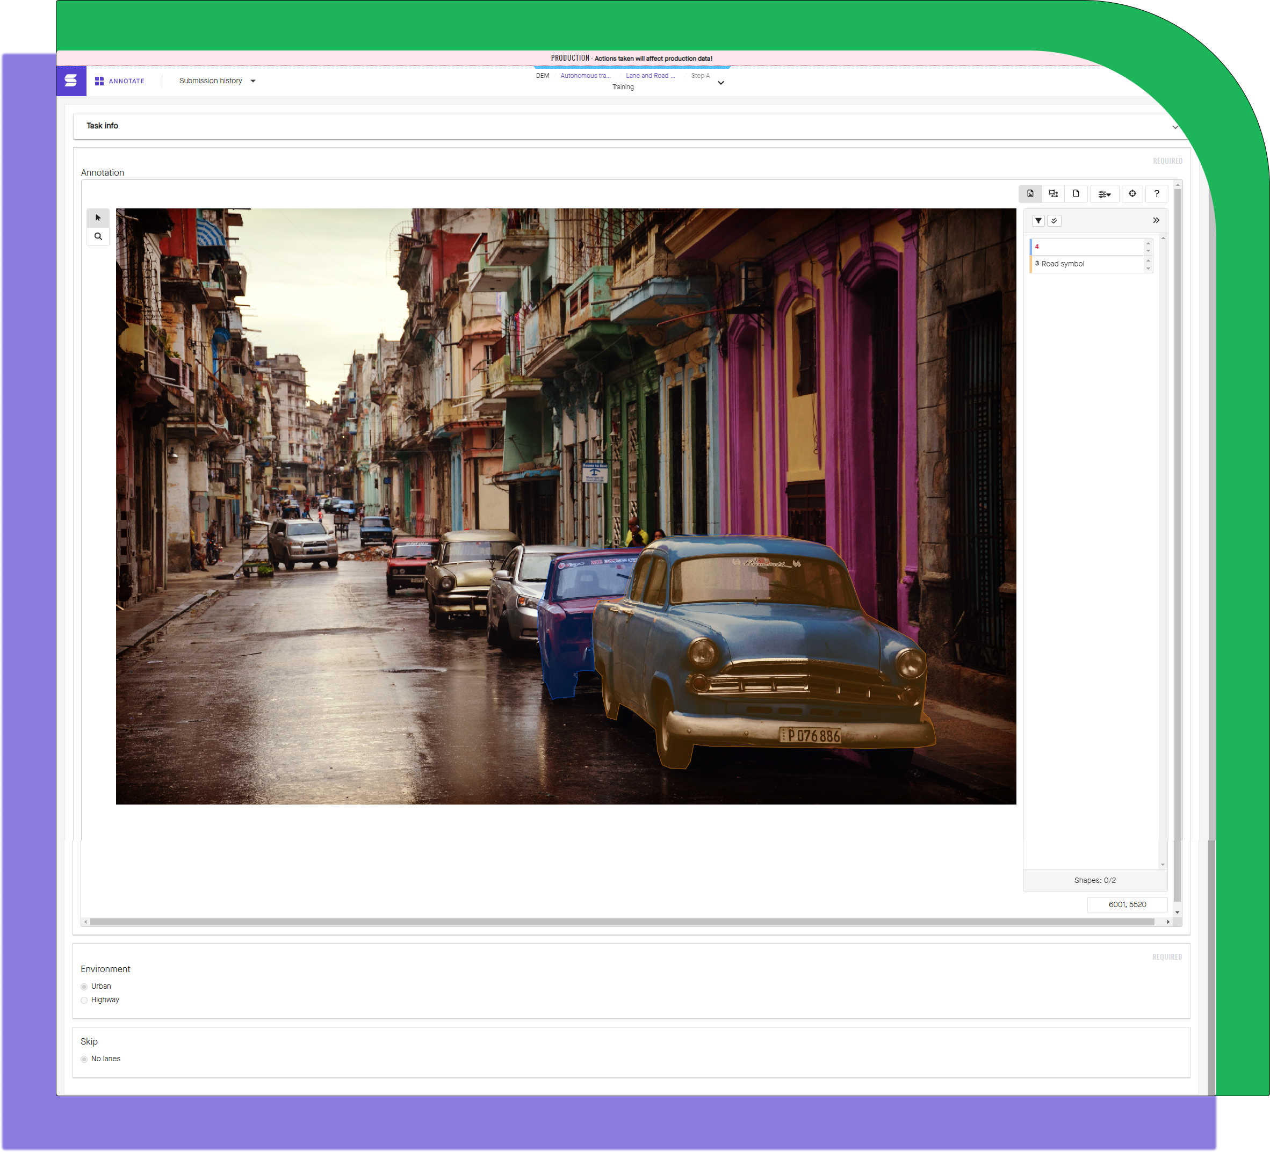This screenshot has width=1270, height=1152.
Task: Toggle the No lanes skip option
Action: click(84, 1060)
